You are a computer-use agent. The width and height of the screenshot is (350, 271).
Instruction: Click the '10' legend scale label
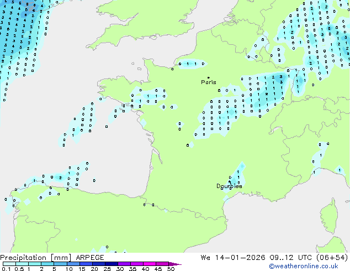coord(69,269)
